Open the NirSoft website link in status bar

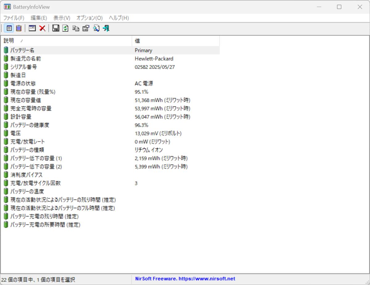pyautogui.click(x=185, y=279)
